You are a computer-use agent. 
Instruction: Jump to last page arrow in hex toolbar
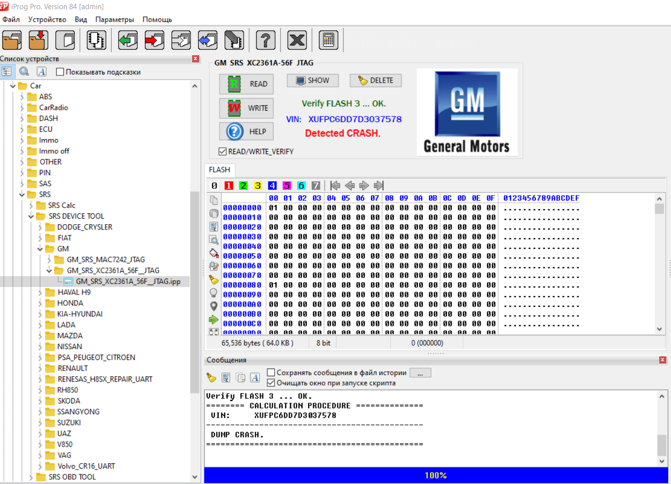pos(379,185)
